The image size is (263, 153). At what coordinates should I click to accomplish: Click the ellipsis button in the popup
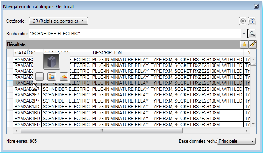pos(39,77)
